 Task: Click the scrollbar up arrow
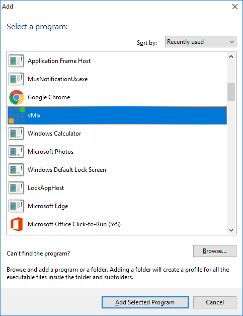tap(231, 56)
